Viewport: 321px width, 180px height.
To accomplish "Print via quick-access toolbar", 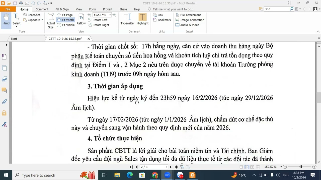I will click(21, 3).
